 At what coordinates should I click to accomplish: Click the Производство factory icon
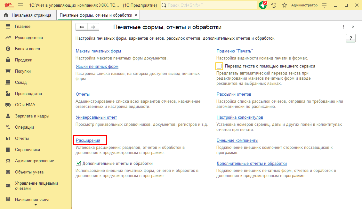[8, 93]
